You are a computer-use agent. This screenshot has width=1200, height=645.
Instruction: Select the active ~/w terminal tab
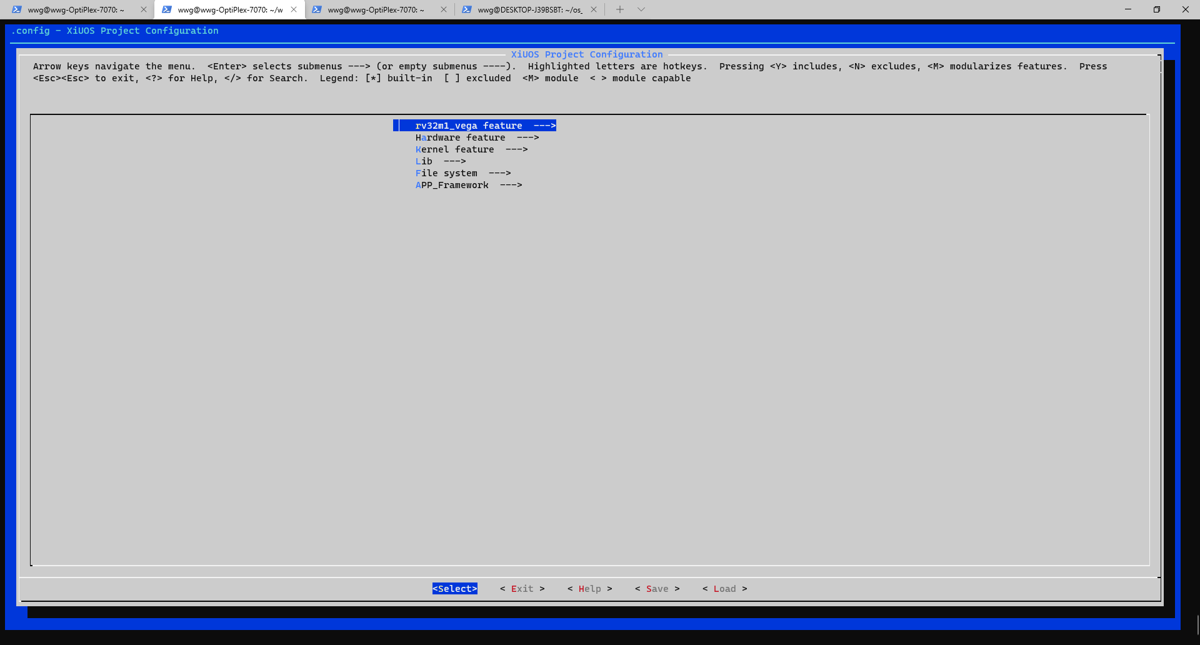pos(230,10)
